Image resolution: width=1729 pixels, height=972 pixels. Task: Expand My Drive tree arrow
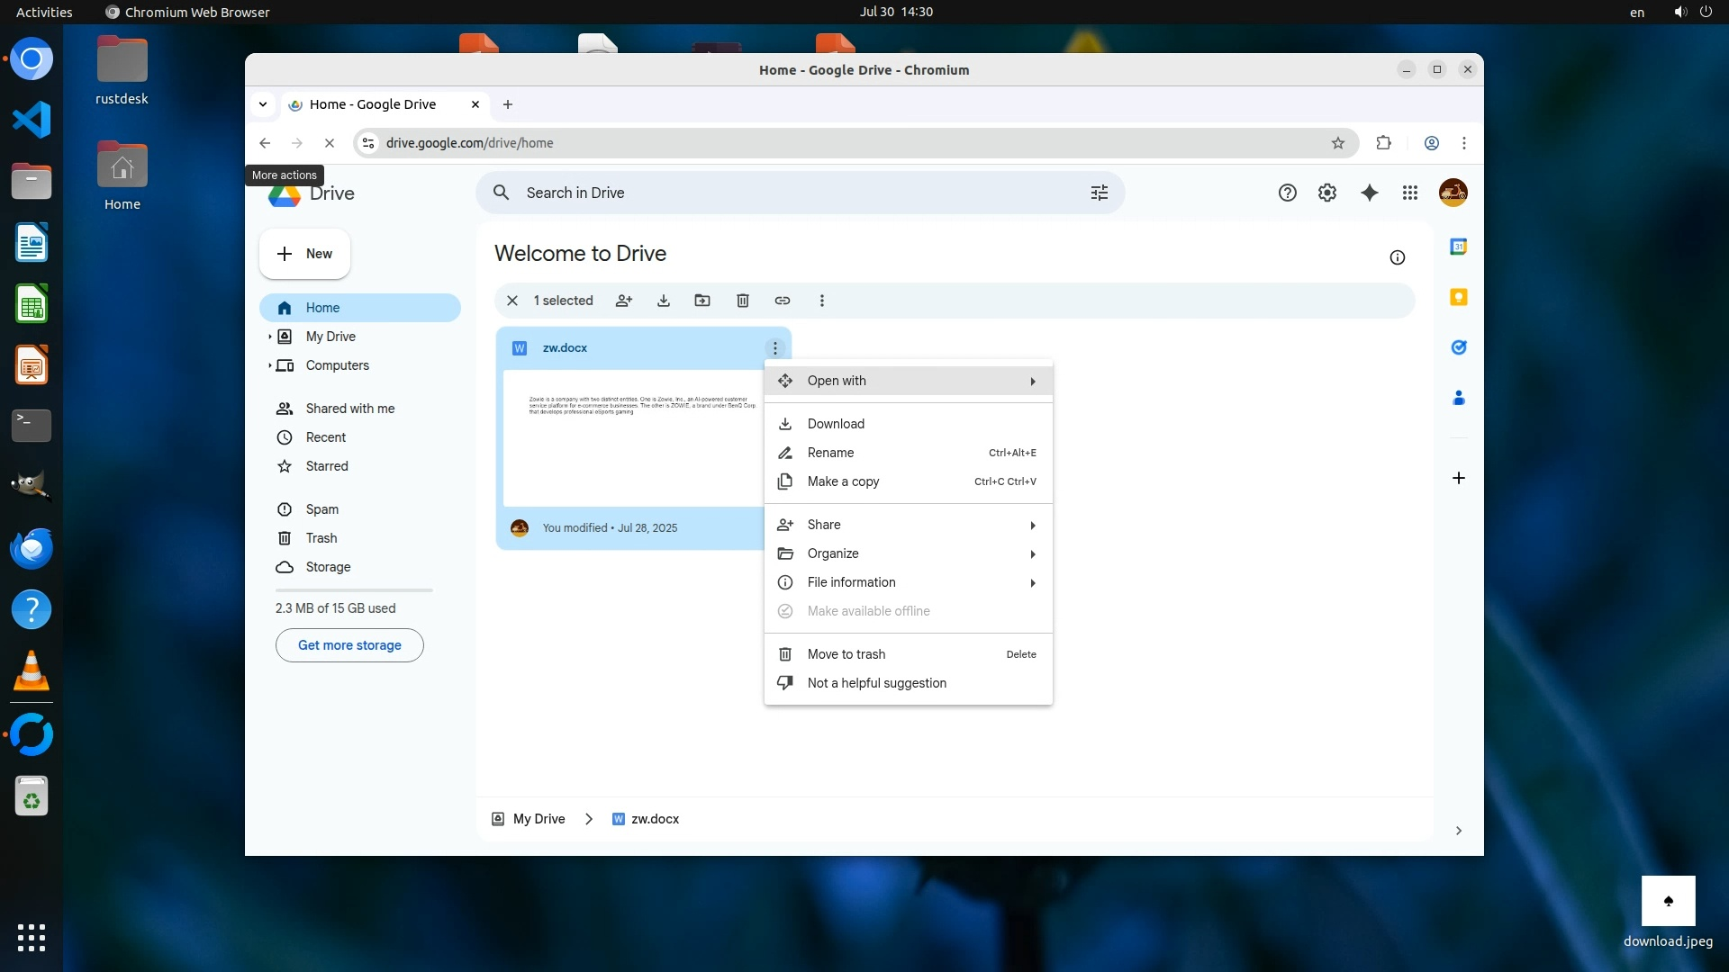269,337
